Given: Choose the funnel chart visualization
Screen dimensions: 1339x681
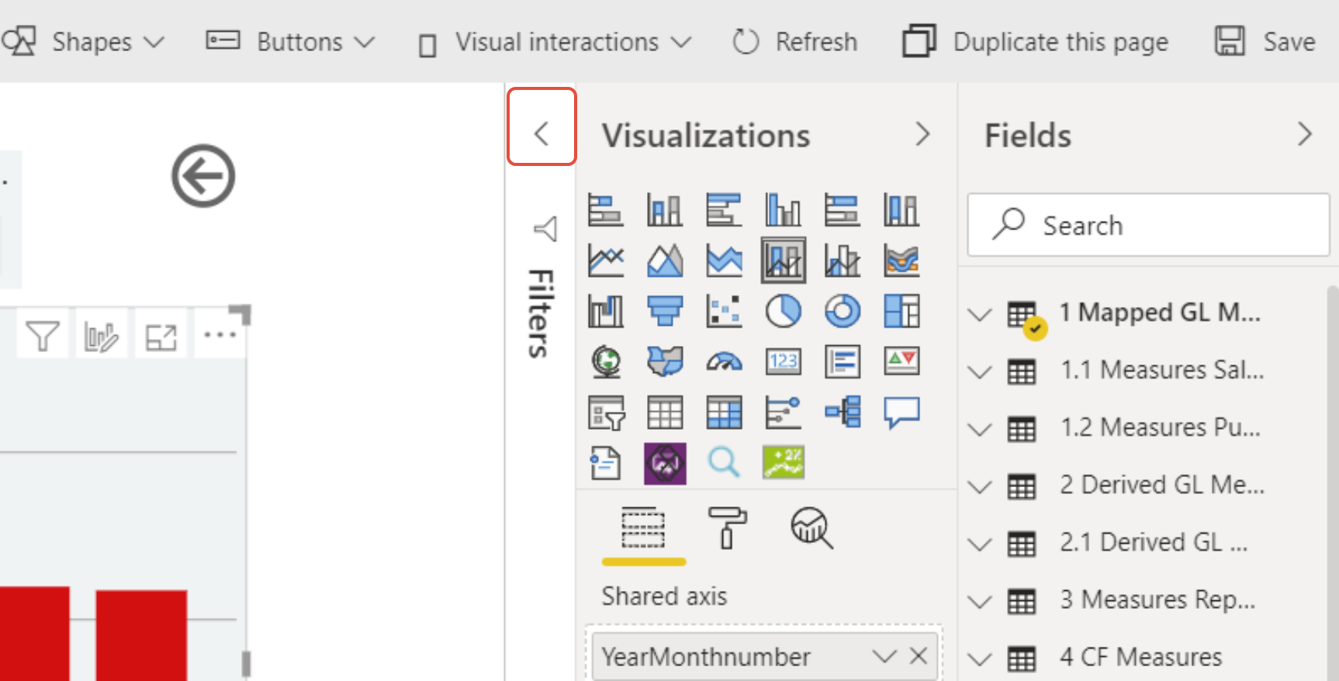Looking at the screenshot, I should 665,311.
